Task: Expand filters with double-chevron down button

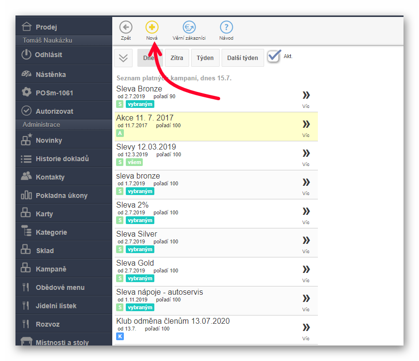Action: tap(123, 58)
